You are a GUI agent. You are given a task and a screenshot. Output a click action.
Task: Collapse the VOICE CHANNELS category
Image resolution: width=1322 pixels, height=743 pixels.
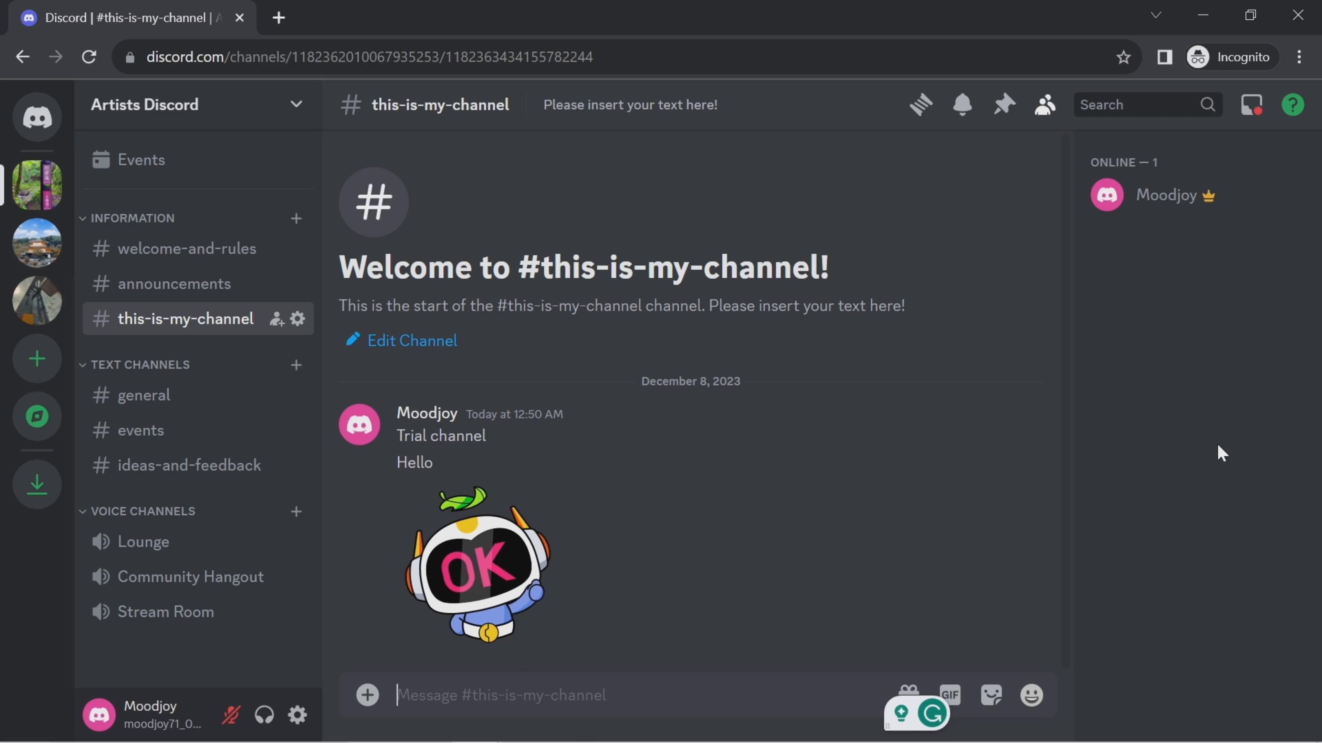(x=143, y=511)
